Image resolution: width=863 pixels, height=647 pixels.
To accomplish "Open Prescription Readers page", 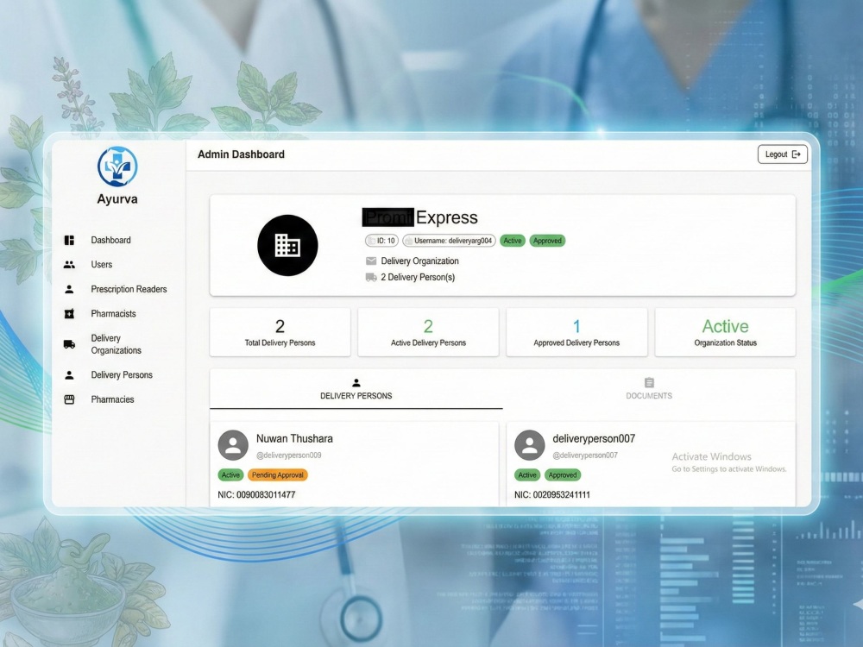I will click(129, 289).
